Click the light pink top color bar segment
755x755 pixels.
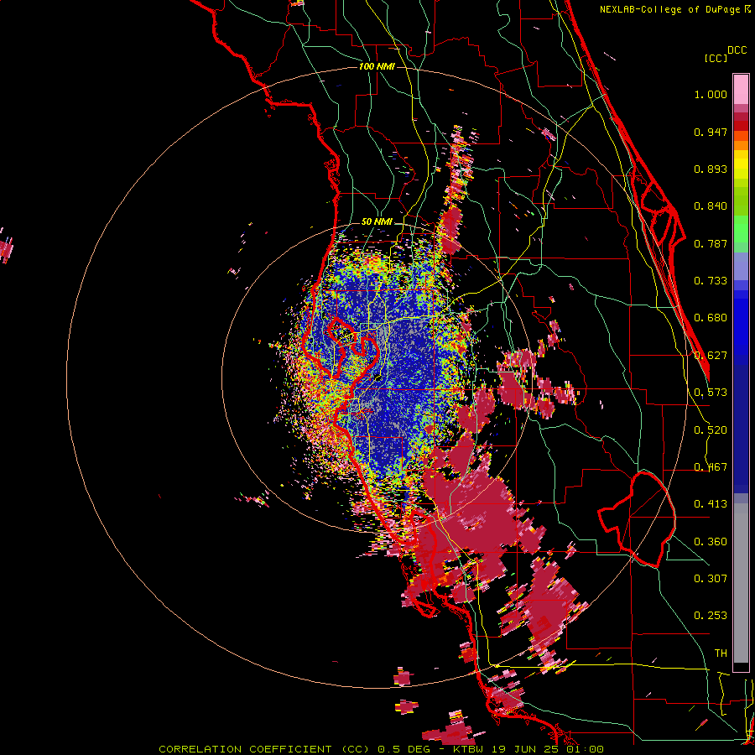(x=741, y=89)
